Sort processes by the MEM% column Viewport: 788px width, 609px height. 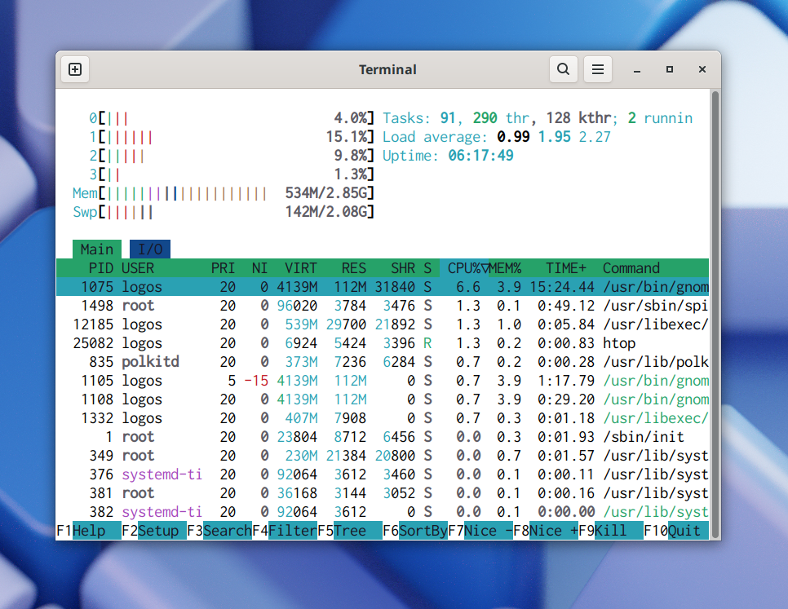505,268
